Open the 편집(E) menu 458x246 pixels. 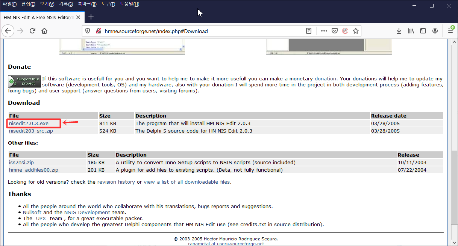click(28, 4)
